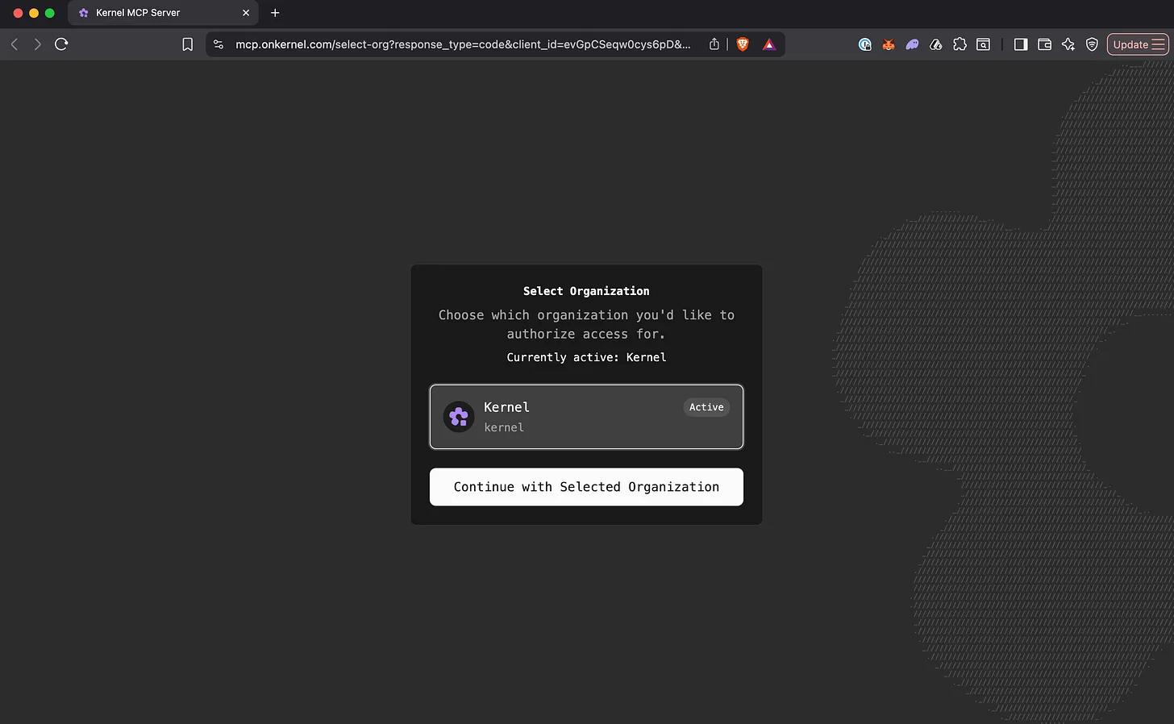Click the yellow minimize window button
The image size is (1174, 724).
[x=34, y=13]
